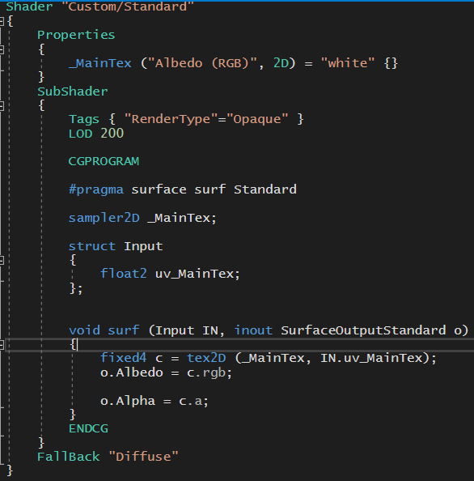Click the FallBack keyword
Image resolution: width=474 pixels, height=481 pixels.
(69, 457)
